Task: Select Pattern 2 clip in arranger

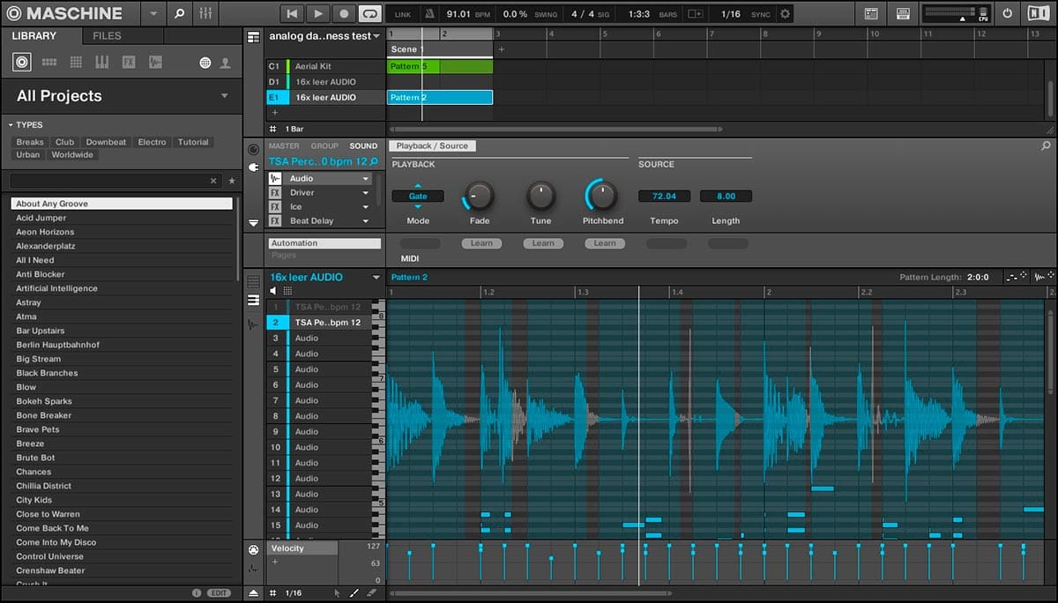Action: pos(440,97)
